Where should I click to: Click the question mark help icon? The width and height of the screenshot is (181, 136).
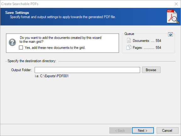(12, 42)
